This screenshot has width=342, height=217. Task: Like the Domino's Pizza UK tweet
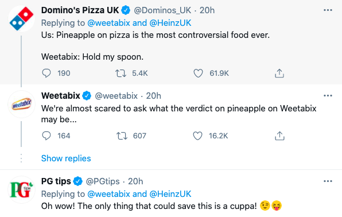point(198,73)
